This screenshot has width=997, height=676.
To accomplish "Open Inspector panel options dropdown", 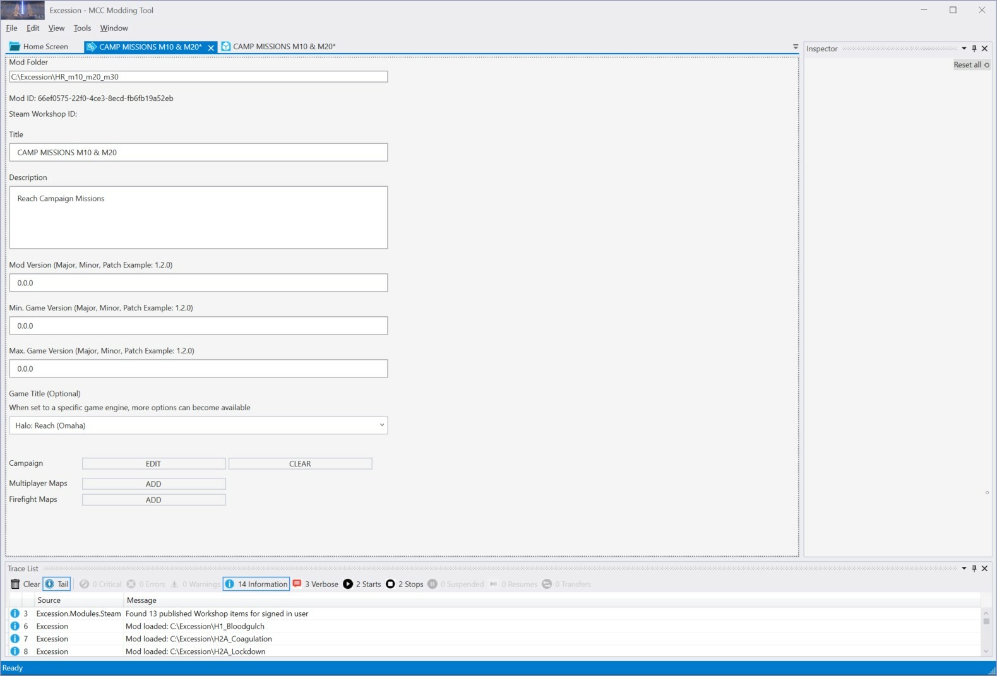I will (964, 49).
